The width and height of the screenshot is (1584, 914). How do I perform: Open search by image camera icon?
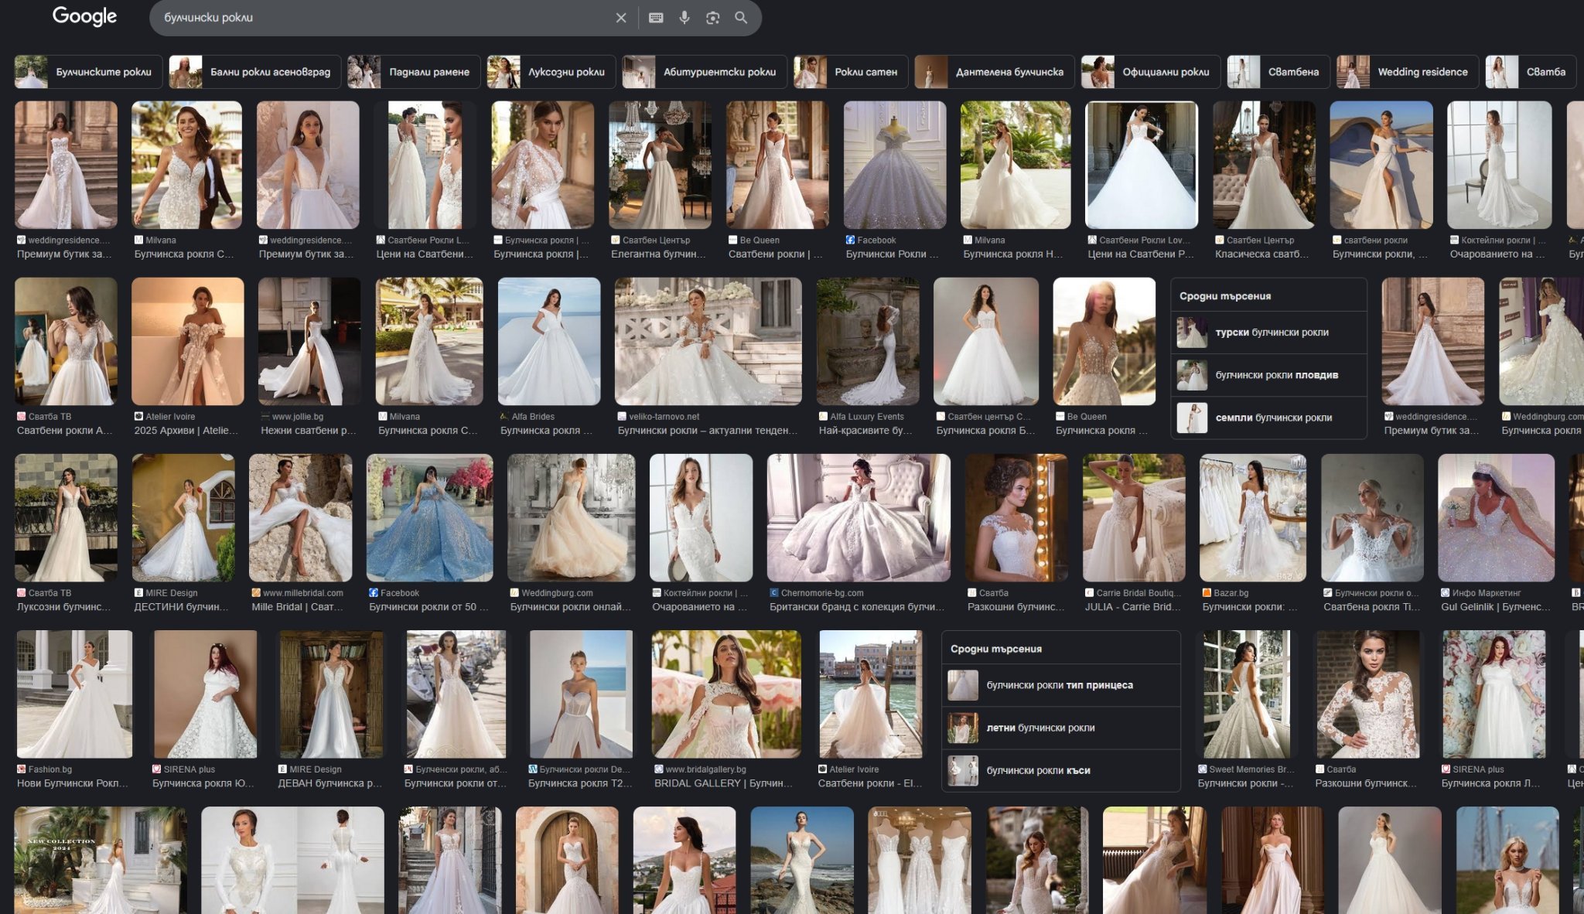coord(712,18)
